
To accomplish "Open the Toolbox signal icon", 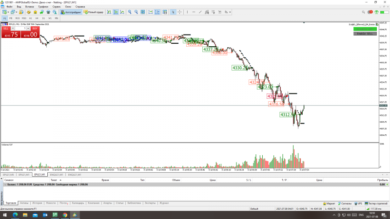I will pyautogui.click(x=41, y=12).
